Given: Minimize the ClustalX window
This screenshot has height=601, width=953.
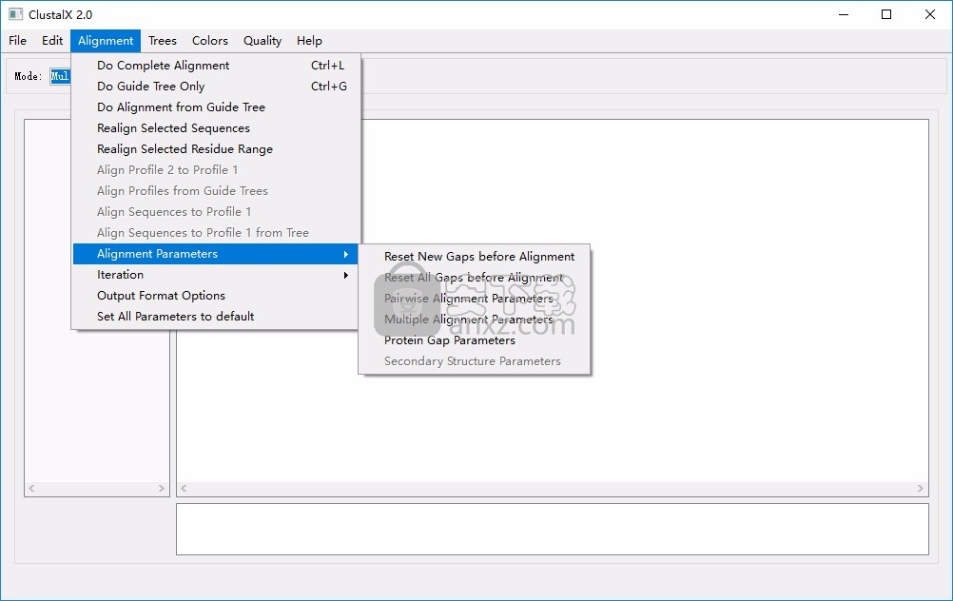Looking at the screenshot, I should pyautogui.click(x=844, y=14).
